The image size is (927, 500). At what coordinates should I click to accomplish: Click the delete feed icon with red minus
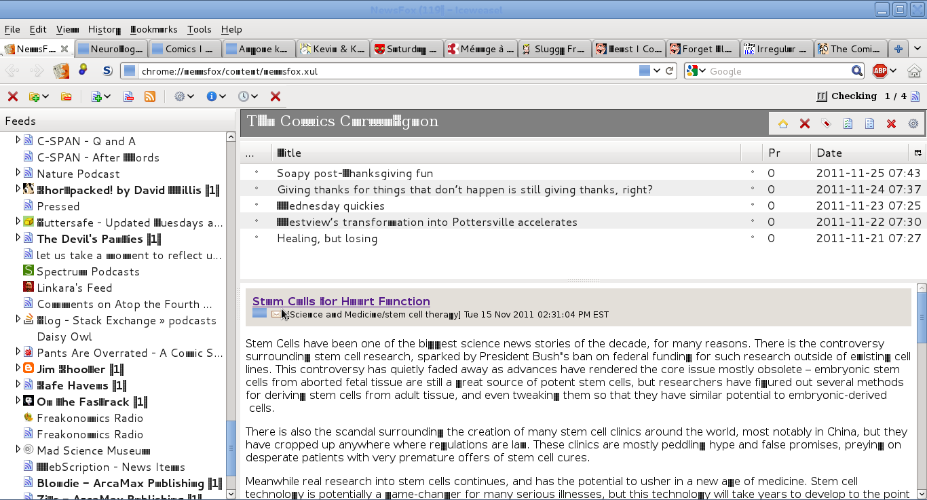(128, 97)
